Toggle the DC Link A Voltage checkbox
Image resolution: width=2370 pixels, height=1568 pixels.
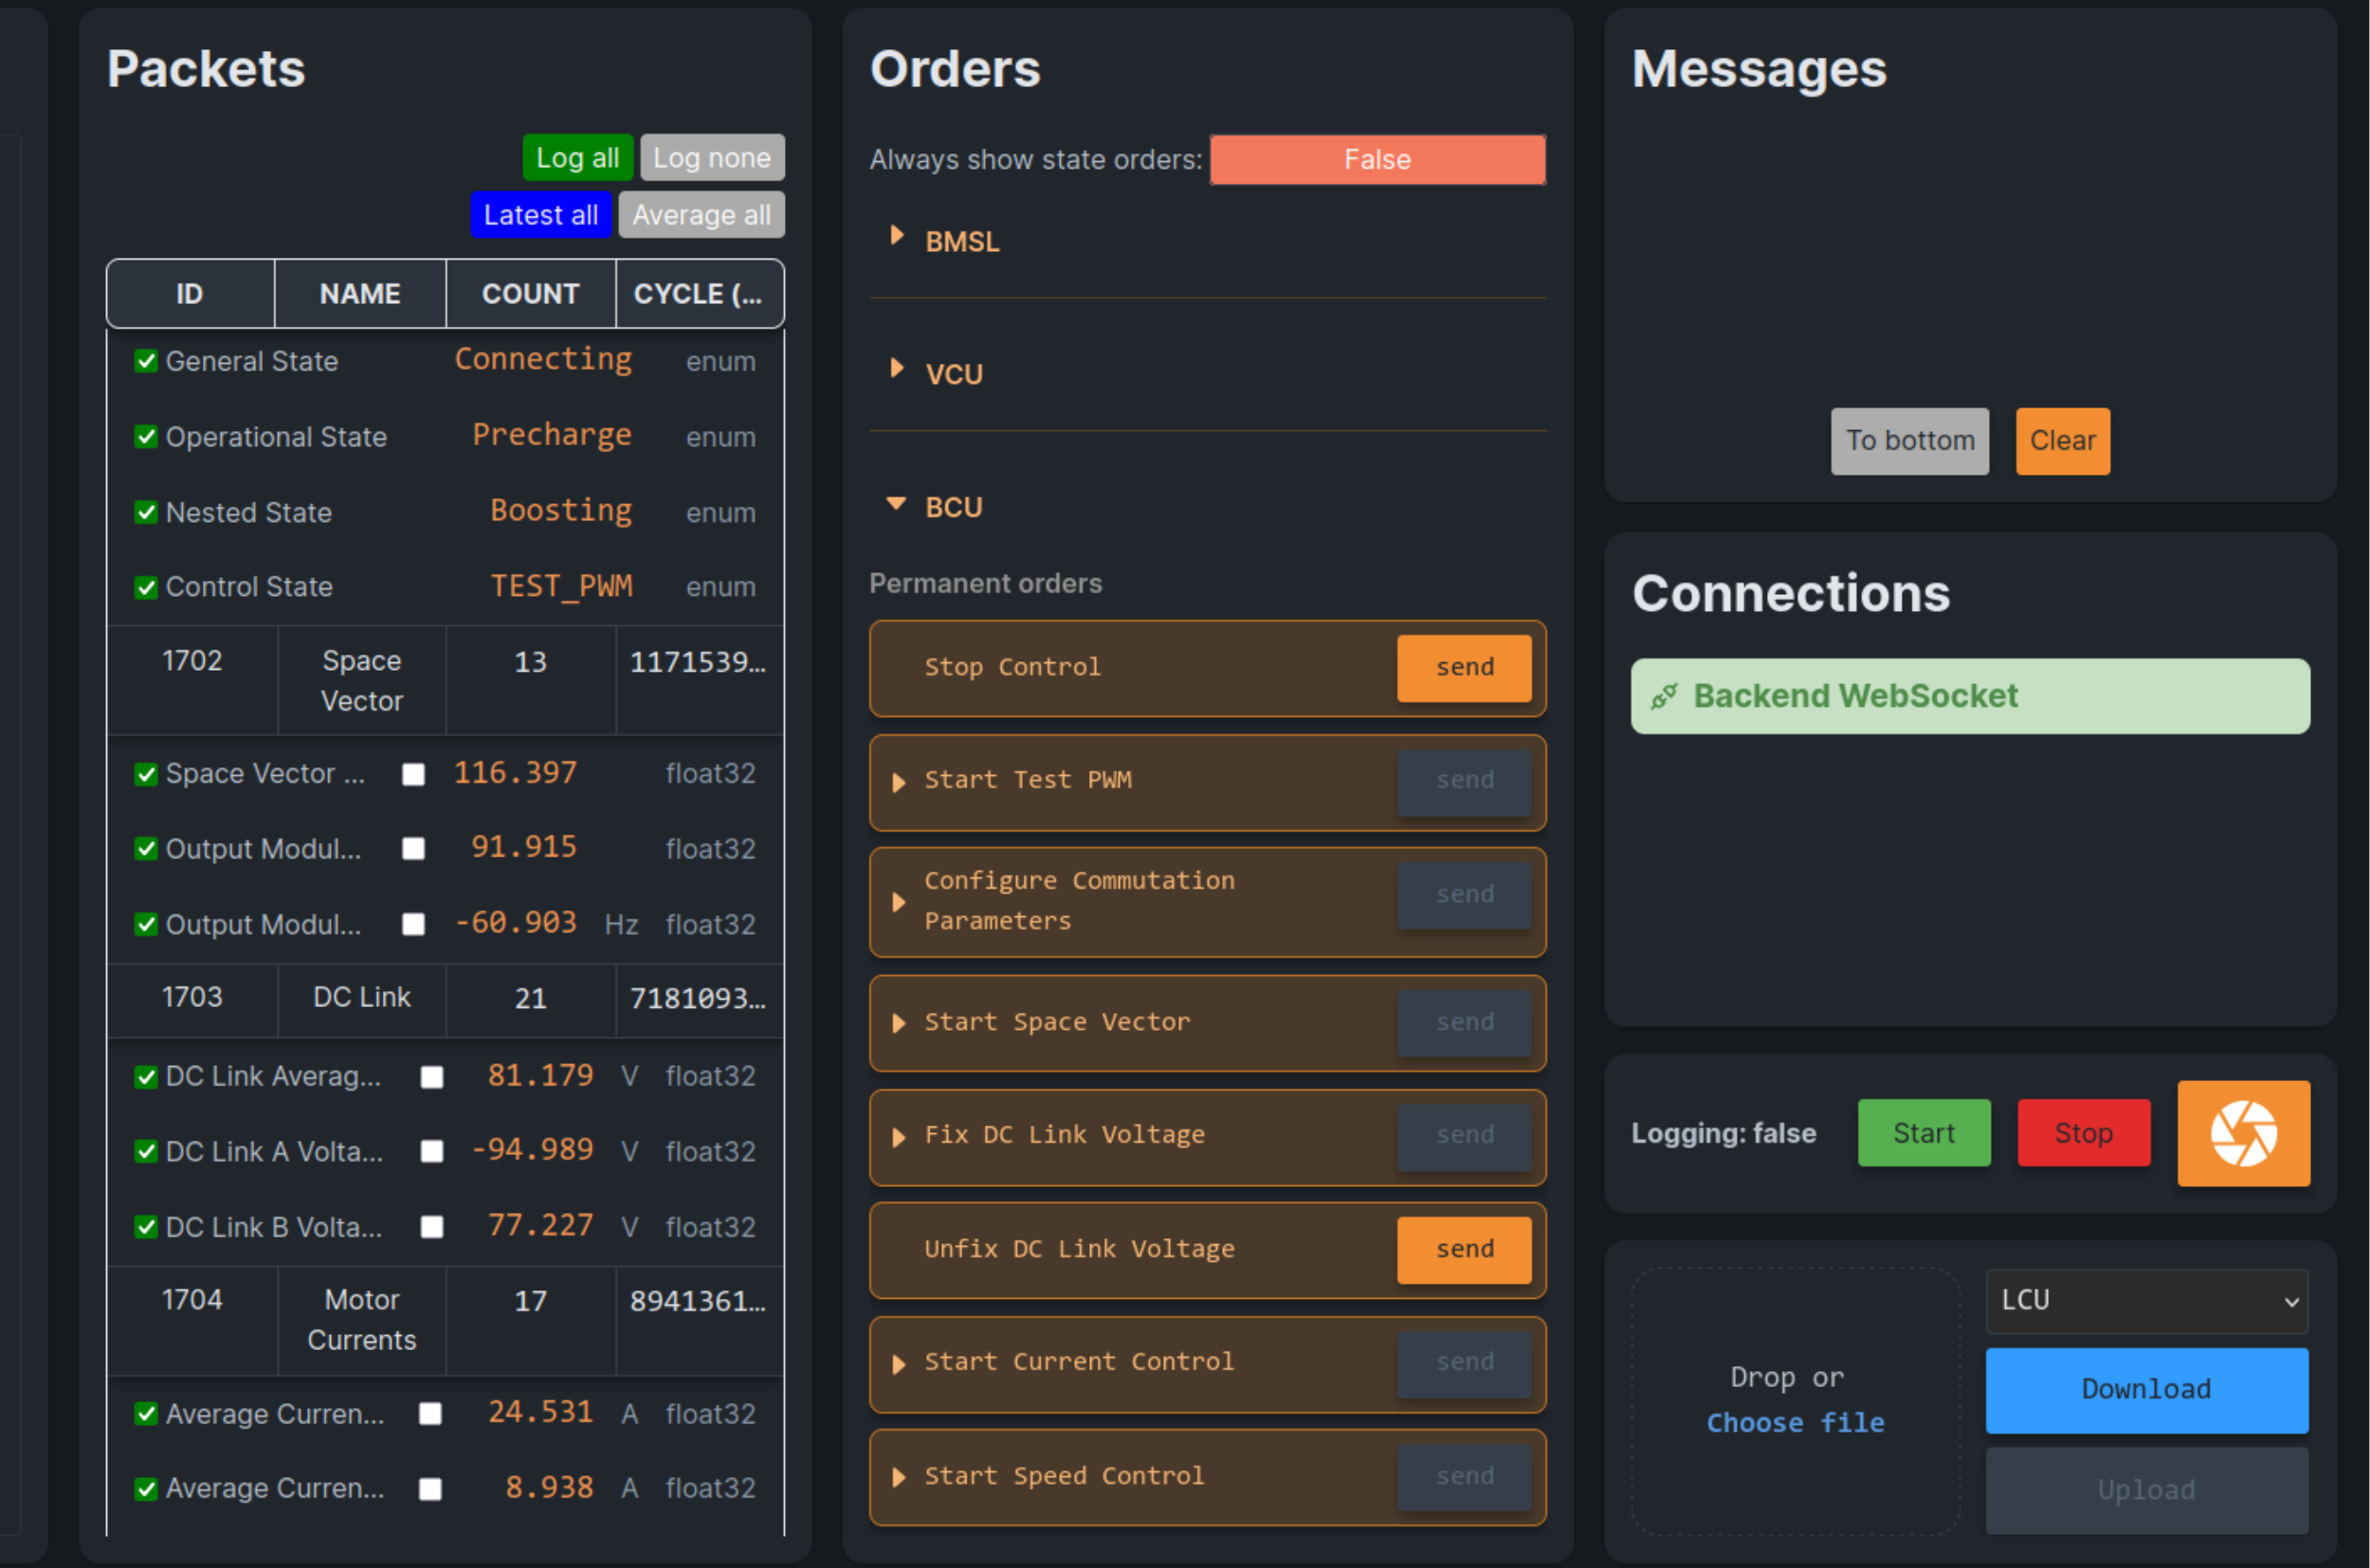point(146,1152)
